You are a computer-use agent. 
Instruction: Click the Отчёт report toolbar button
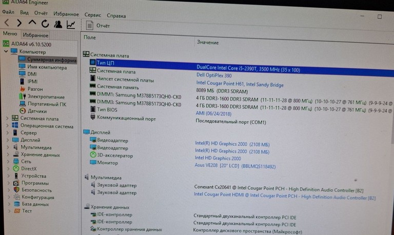click(x=98, y=25)
